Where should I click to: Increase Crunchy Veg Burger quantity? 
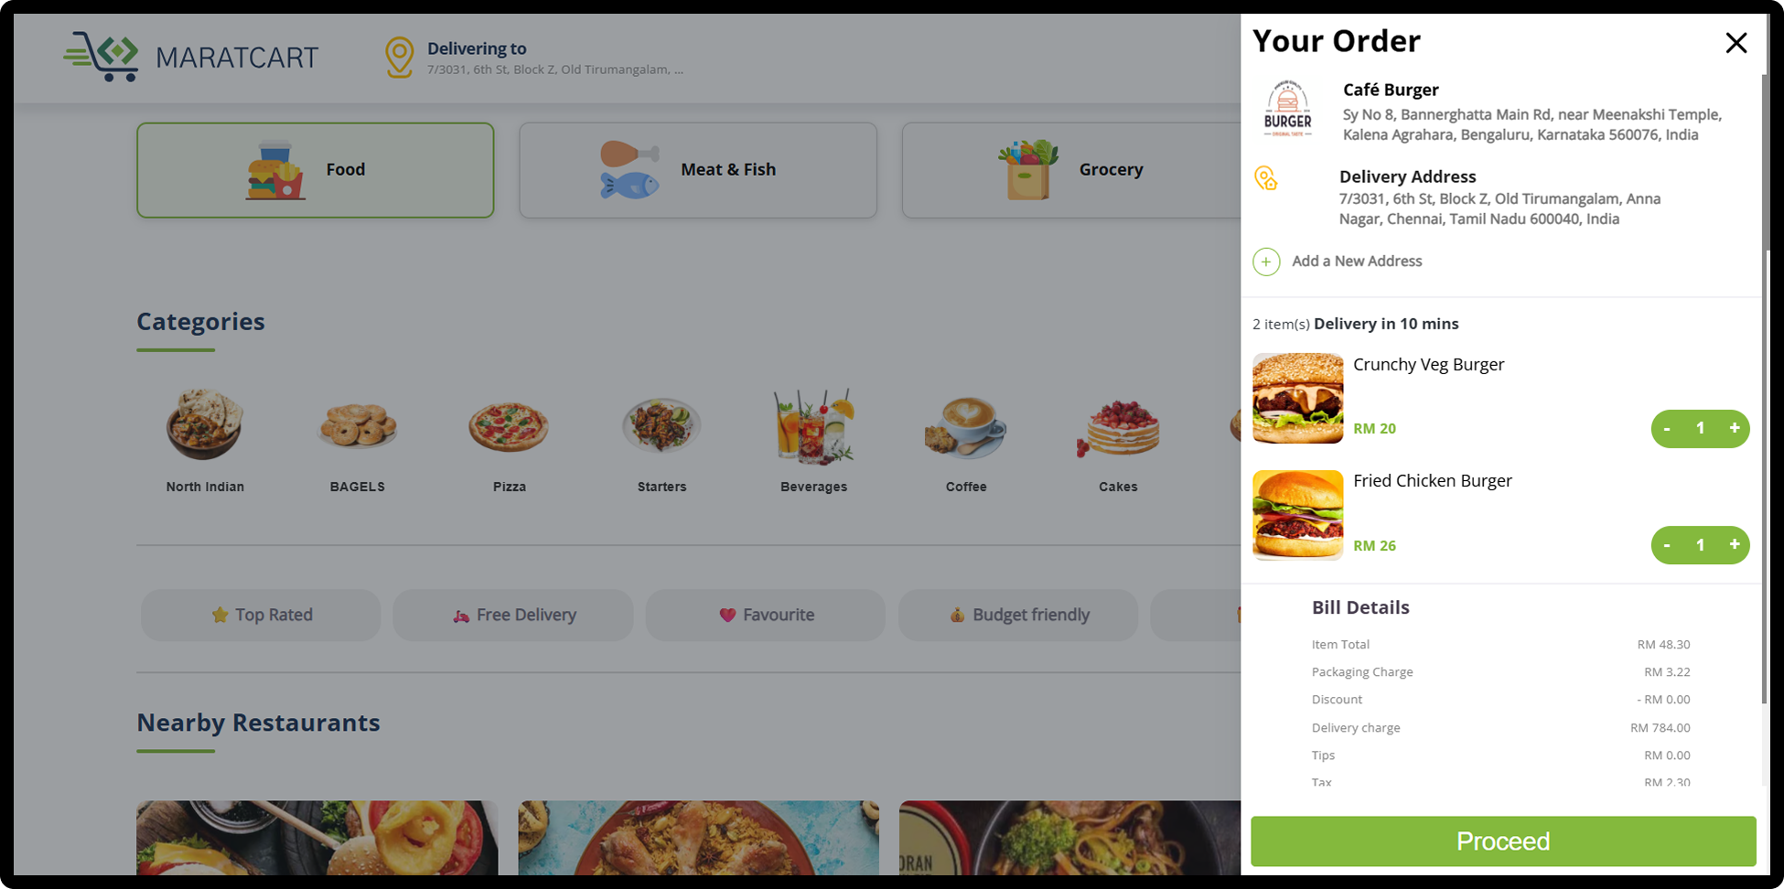pos(1734,428)
